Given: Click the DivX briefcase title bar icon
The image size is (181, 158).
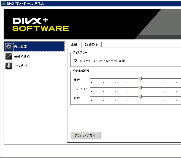Looking at the screenshot, I should [x=4, y=4].
